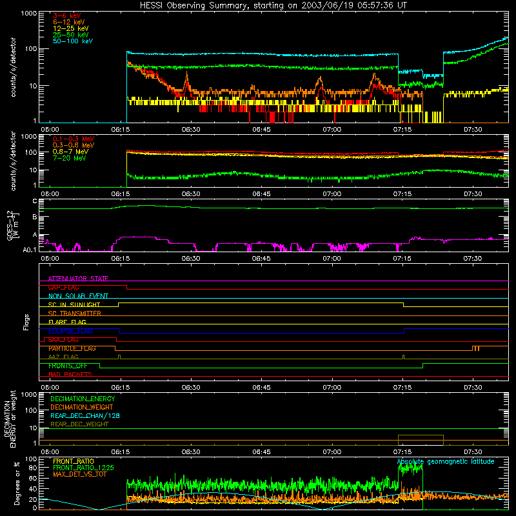Image resolution: width=516 pixels, height=516 pixels.
Task: Click counts/s/detector axis title of keV panel
Action: pos(13,67)
